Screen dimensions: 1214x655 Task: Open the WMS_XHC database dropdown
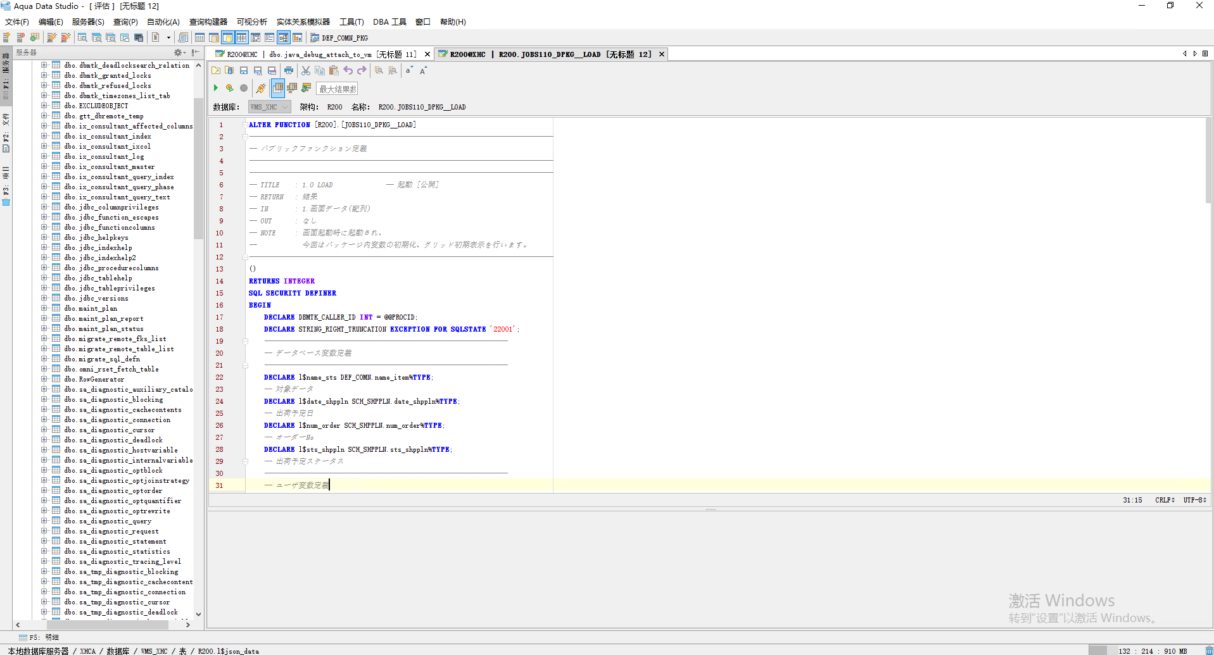pos(269,107)
